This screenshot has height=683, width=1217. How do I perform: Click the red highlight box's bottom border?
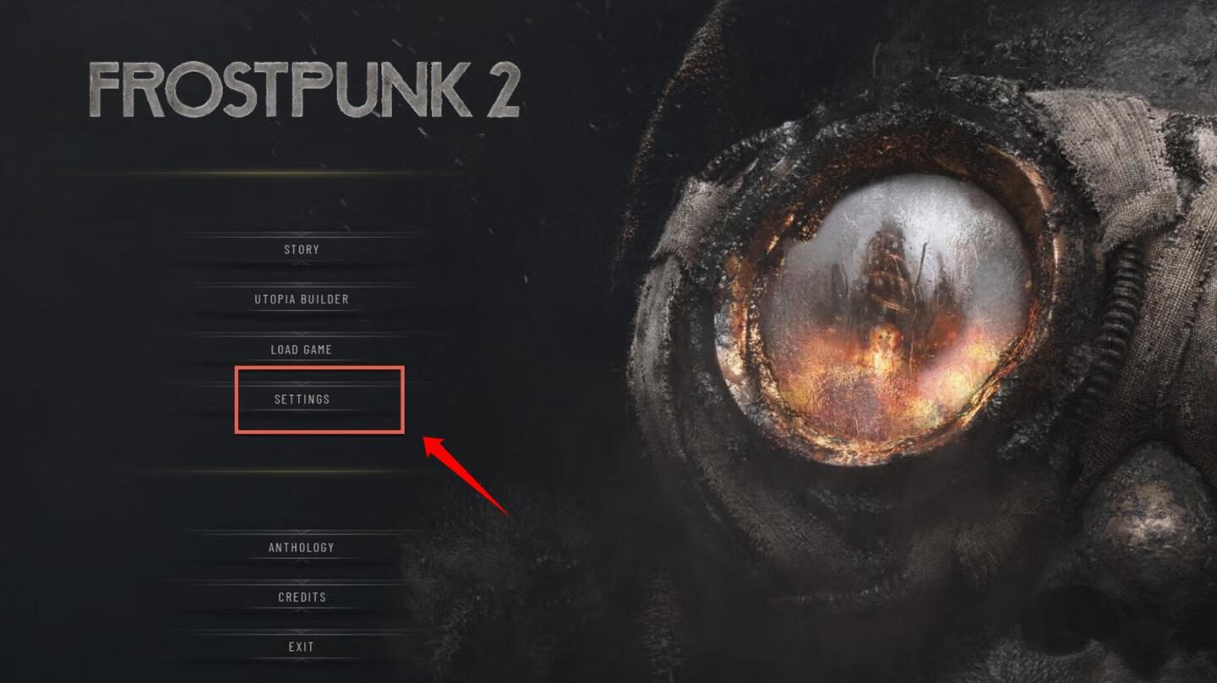pyautogui.click(x=319, y=432)
